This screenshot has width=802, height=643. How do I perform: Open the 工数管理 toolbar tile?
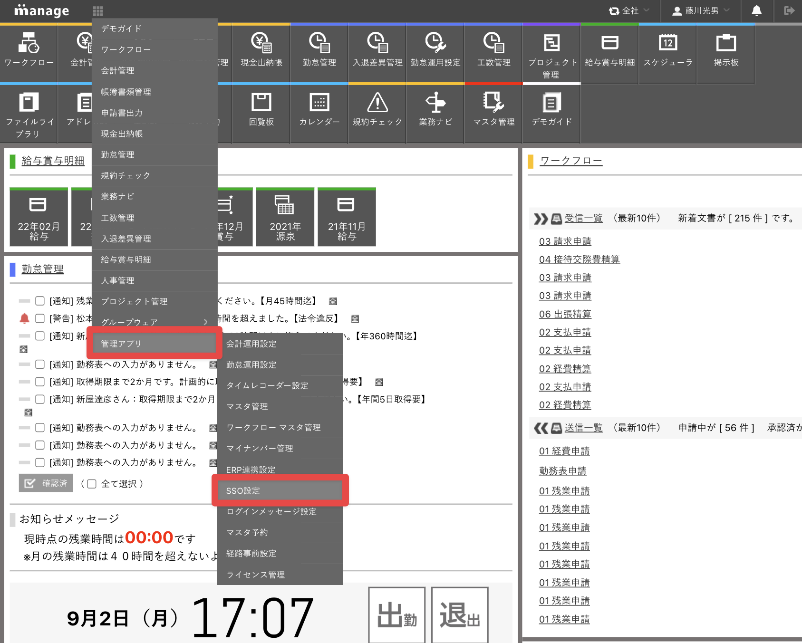click(493, 54)
